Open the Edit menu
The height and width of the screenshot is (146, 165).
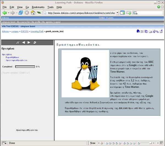coord(12,7)
